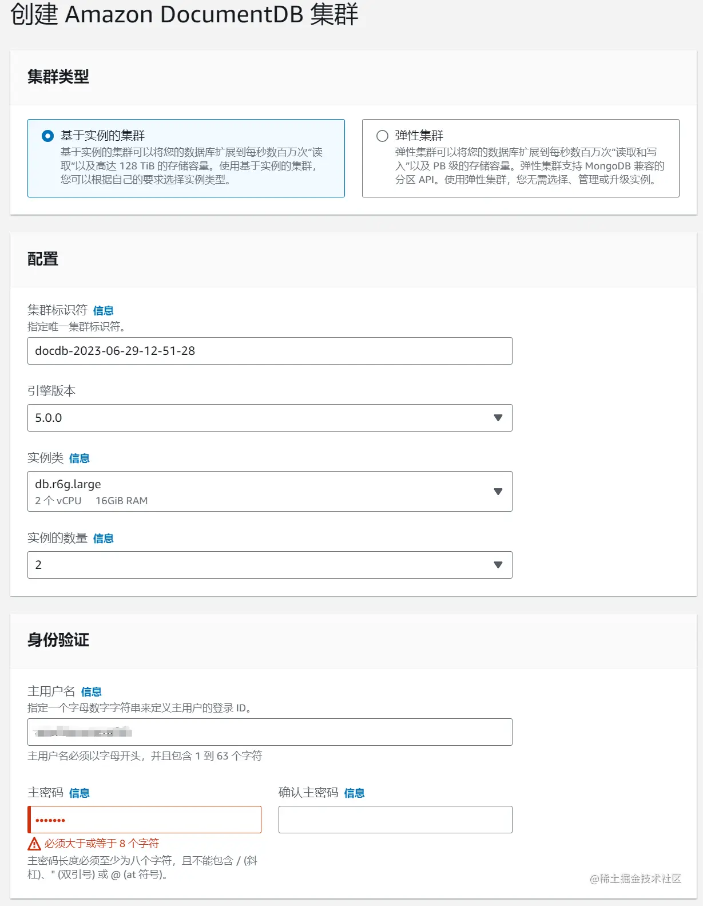Viewport: 703px width, 906px height.
Task: Click the 集群标识符 input field
Action: point(269,351)
